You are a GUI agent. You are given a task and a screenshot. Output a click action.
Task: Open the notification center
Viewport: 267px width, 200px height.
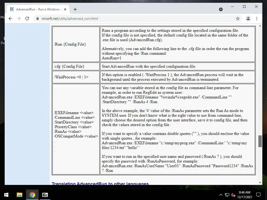pyautogui.click(x=258, y=195)
